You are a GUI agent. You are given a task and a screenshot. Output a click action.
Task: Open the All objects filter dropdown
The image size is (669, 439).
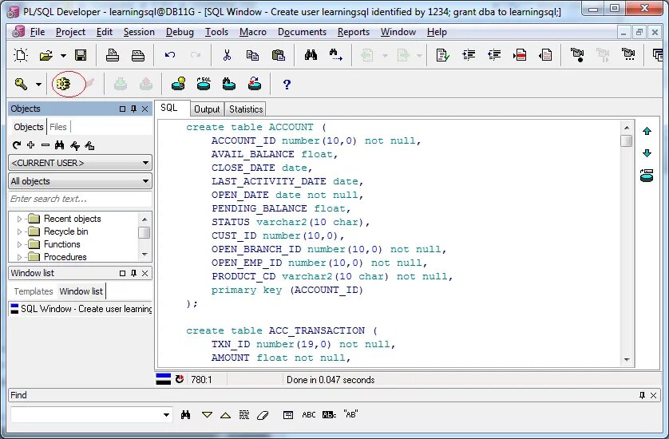[x=80, y=181]
